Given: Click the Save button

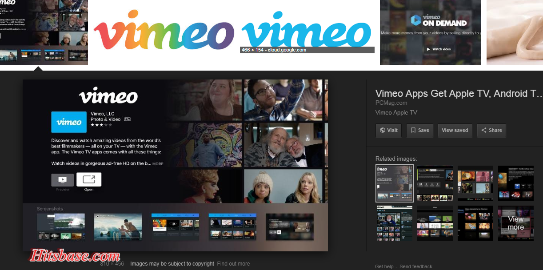Looking at the screenshot, I should 419,130.
